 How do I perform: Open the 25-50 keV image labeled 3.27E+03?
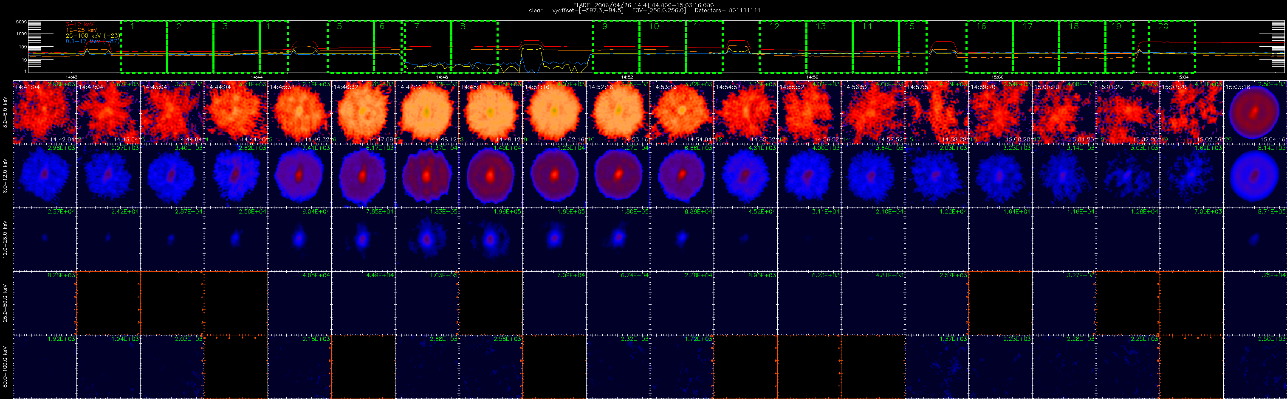coord(1064,303)
